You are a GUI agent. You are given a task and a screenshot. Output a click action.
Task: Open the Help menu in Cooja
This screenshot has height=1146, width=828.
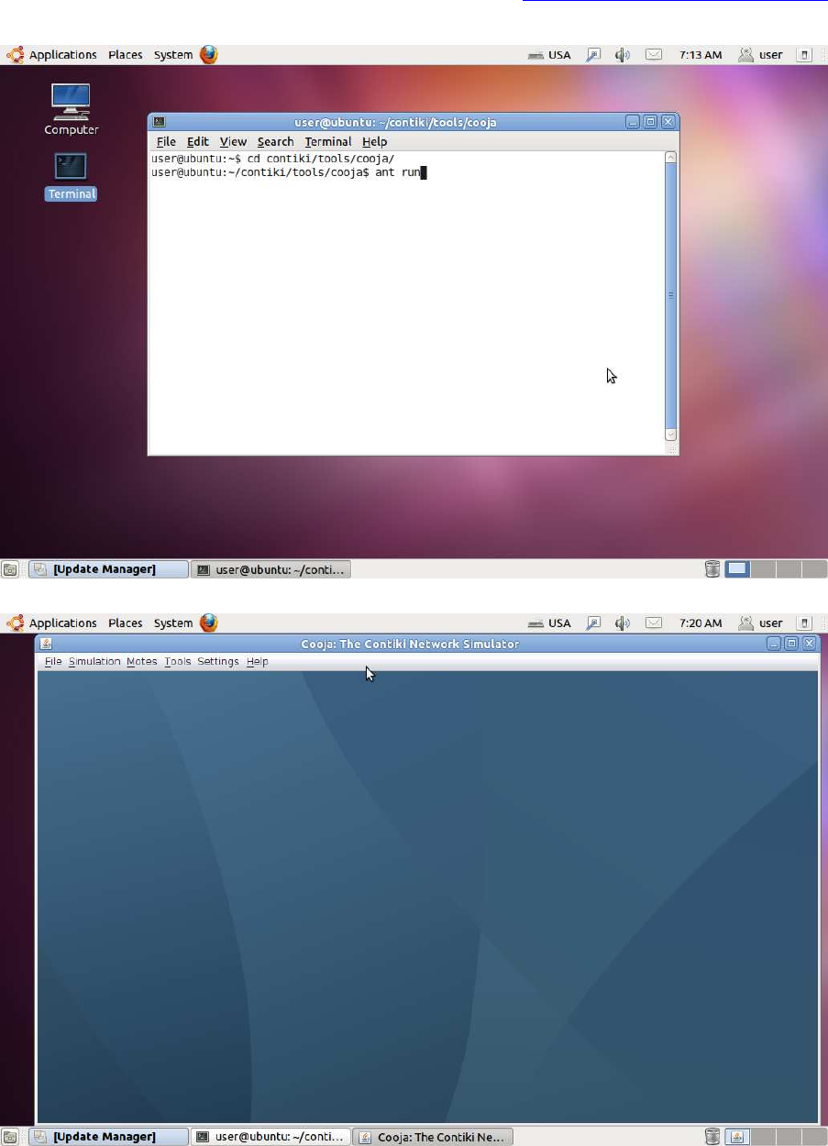258,661
